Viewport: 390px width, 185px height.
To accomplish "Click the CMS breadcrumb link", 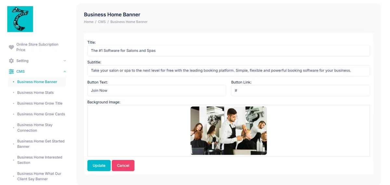I will (x=102, y=22).
